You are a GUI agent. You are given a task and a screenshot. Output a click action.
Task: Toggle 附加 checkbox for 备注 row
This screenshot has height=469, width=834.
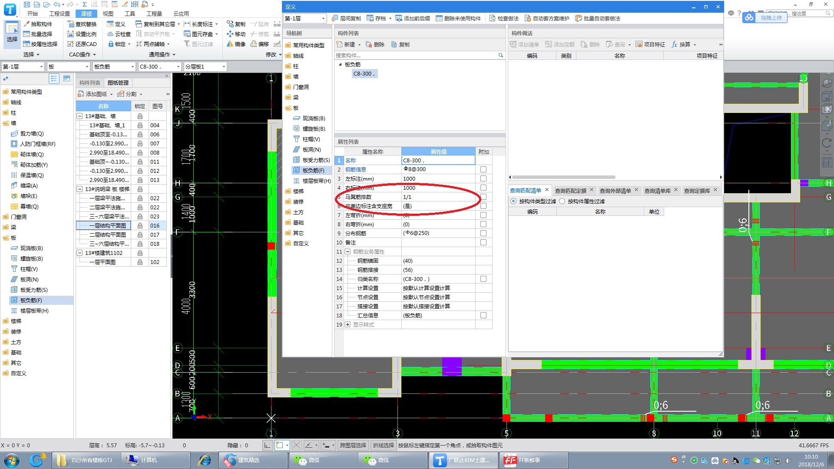(483, 242)
